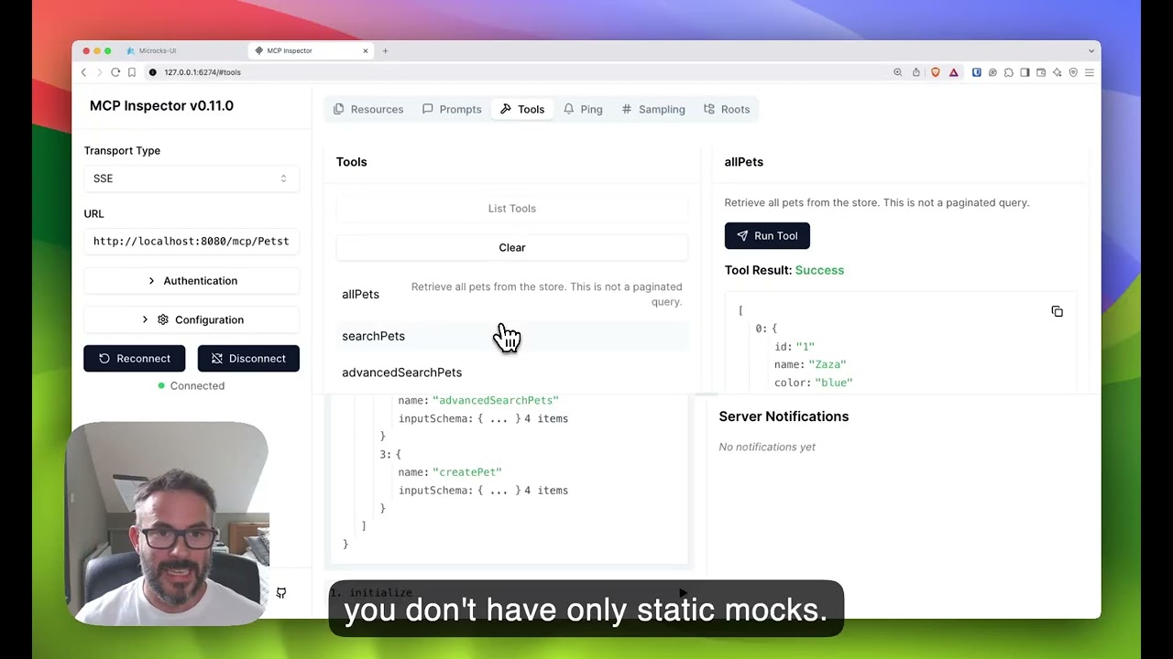Expand the advancedSearchPets inputSchema object
Image resolution: width=1173 pixels, height=659 pixels.
point(499,418)
